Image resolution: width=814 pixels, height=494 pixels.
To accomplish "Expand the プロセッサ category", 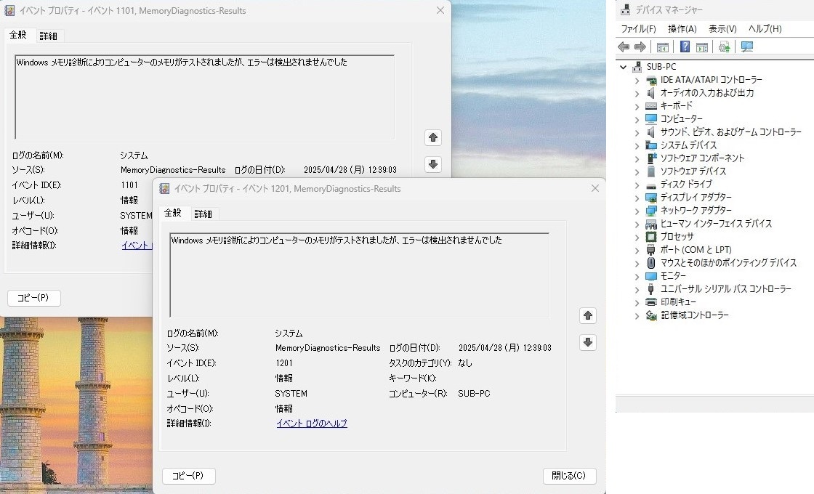I will [x=637, y=237].
